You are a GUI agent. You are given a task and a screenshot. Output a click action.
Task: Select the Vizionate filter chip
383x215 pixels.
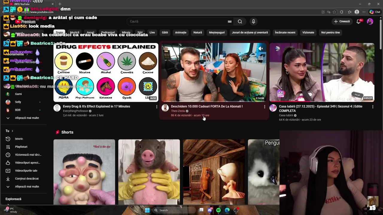coord(308,32)
